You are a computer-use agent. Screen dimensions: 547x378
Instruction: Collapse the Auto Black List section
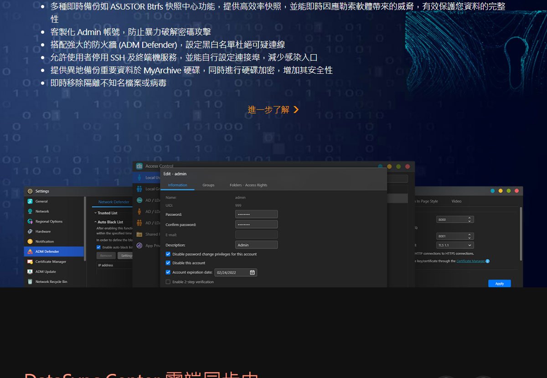click(108, 222)
